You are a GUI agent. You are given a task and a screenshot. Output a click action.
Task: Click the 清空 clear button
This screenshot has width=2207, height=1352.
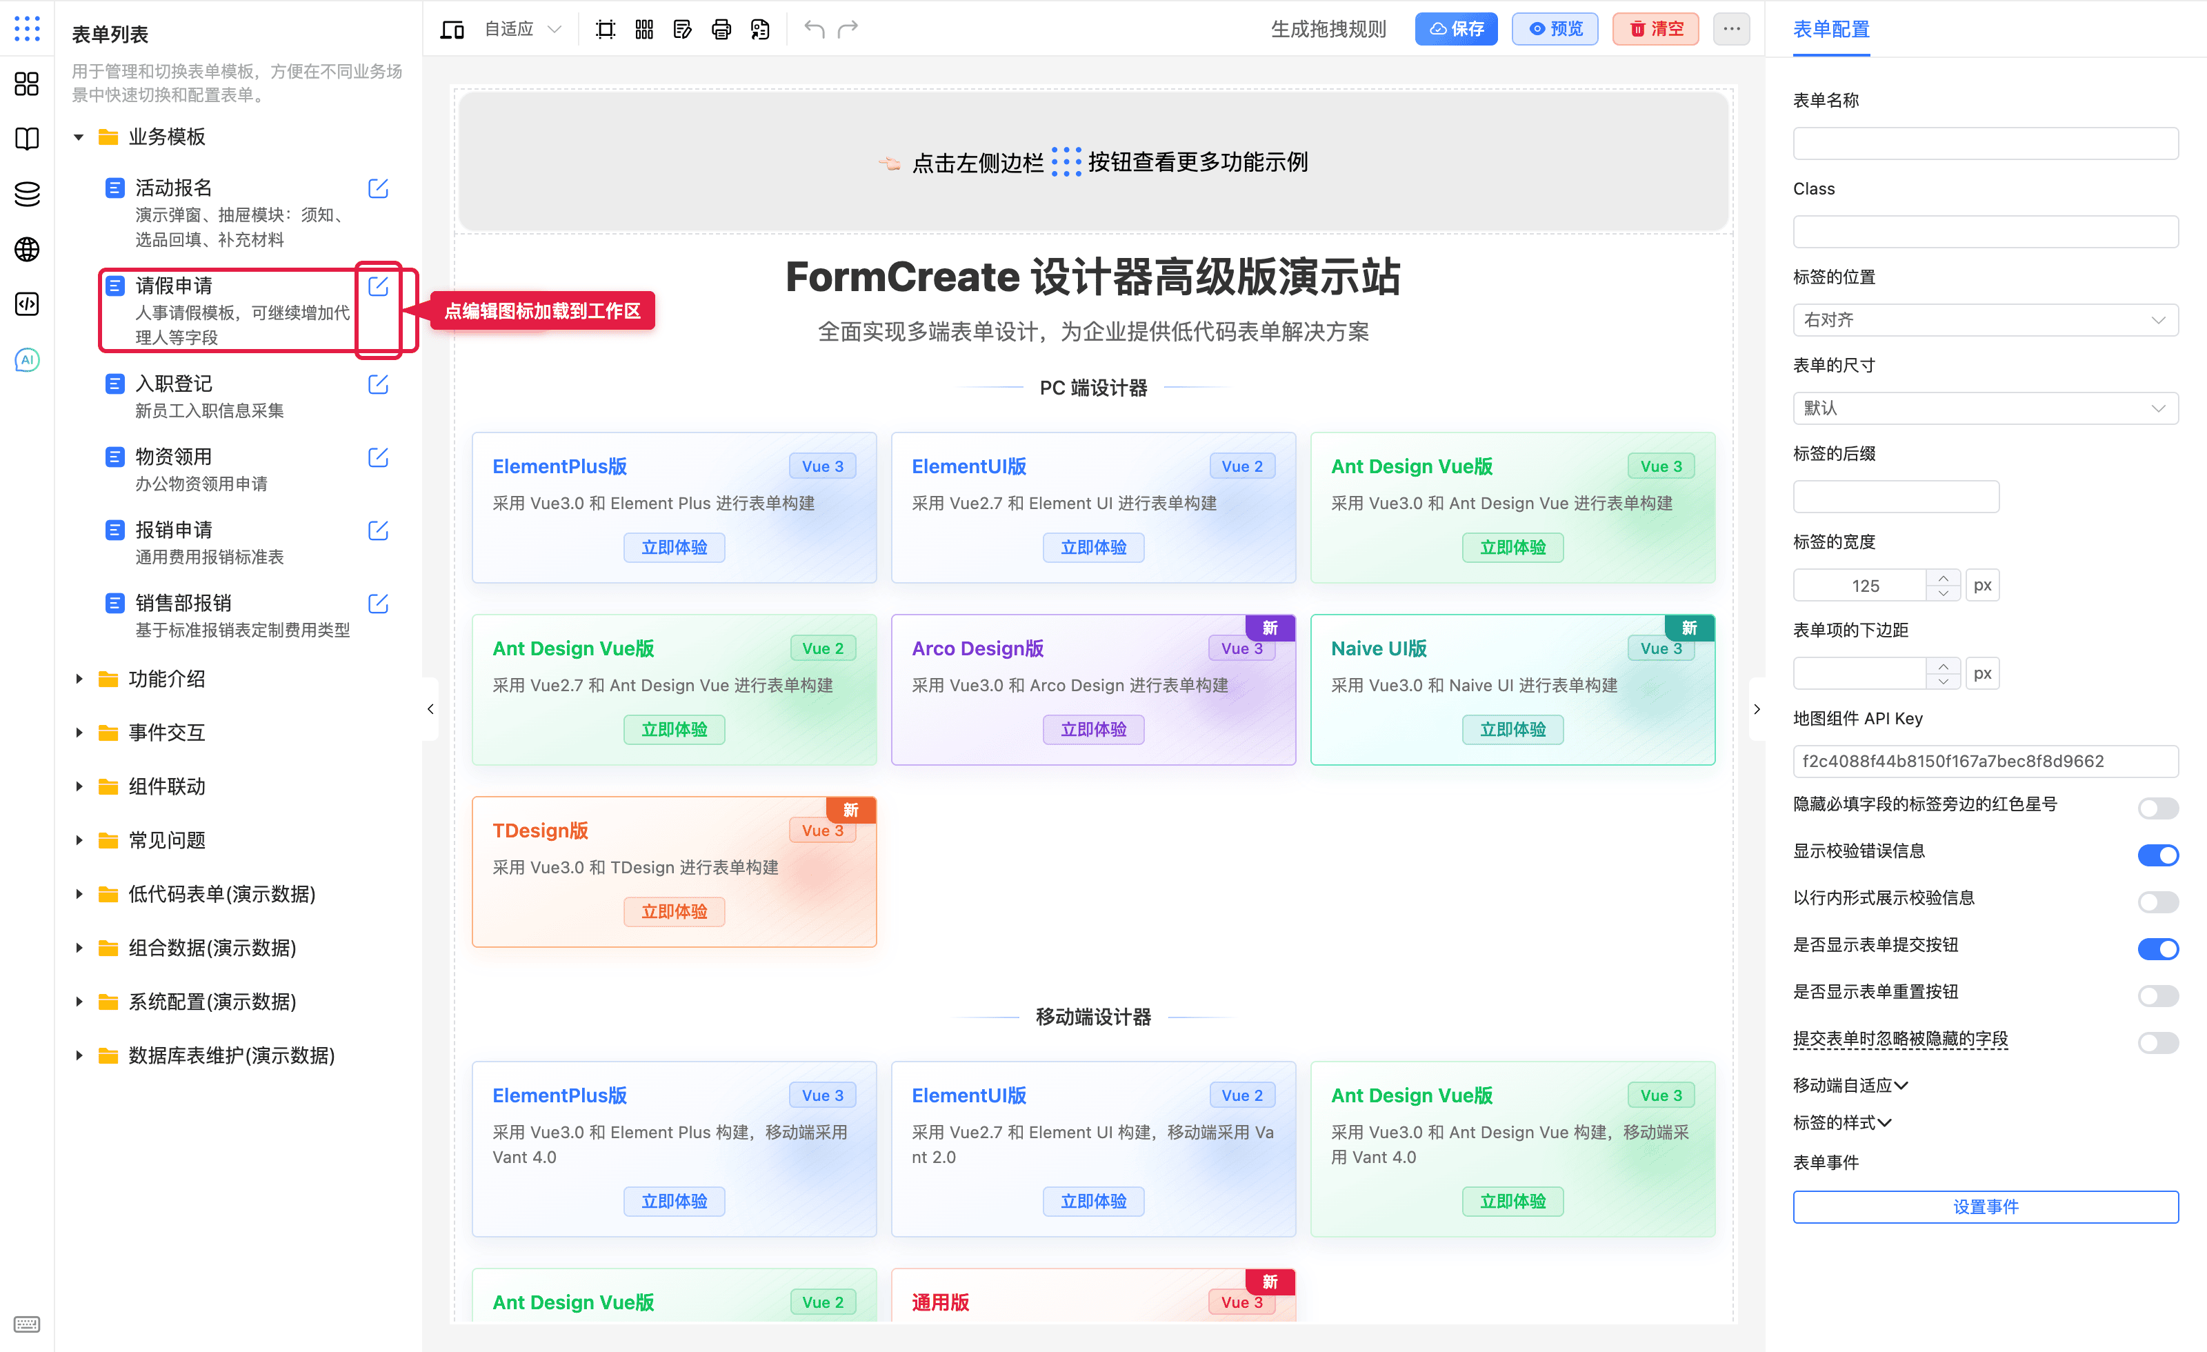point(1655,30)
